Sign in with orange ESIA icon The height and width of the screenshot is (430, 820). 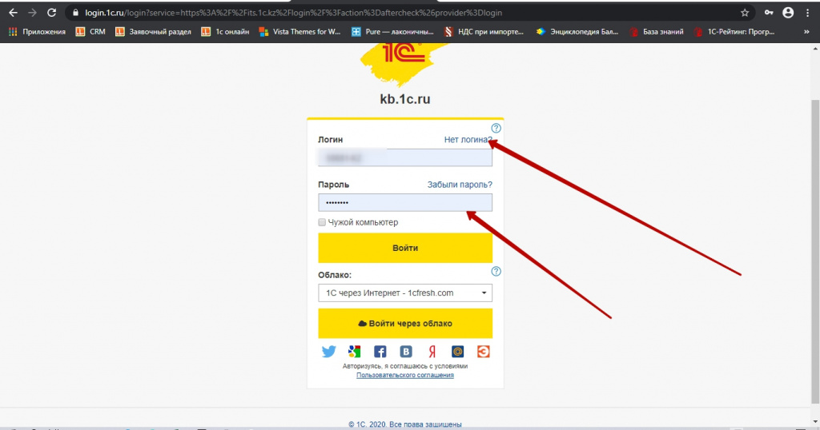483,352
